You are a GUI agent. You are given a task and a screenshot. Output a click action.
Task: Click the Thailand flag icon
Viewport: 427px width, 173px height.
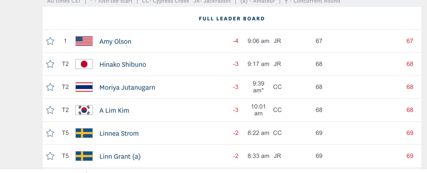84,87
